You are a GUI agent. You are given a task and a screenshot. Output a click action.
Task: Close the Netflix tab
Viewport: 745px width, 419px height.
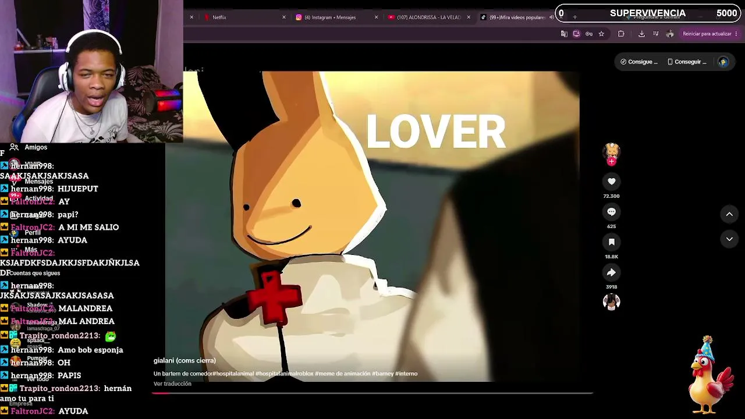(284, 17)
